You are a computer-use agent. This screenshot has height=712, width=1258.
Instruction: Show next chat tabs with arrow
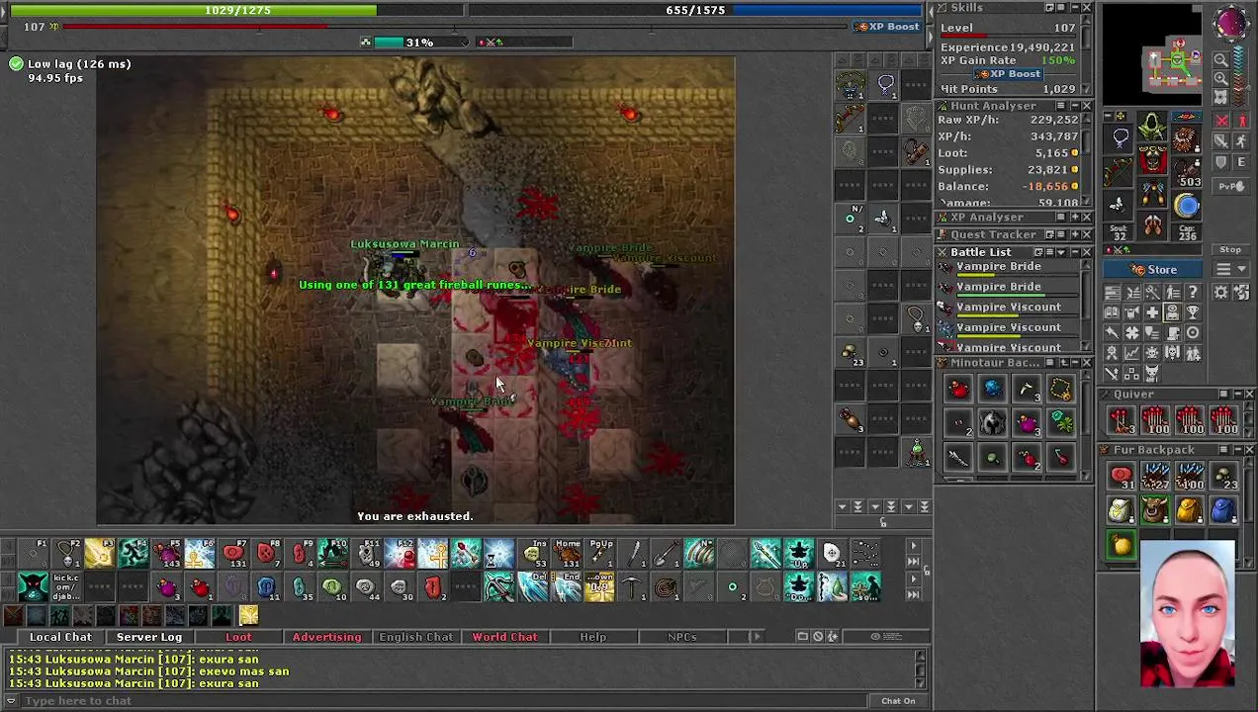pos(758,637)
